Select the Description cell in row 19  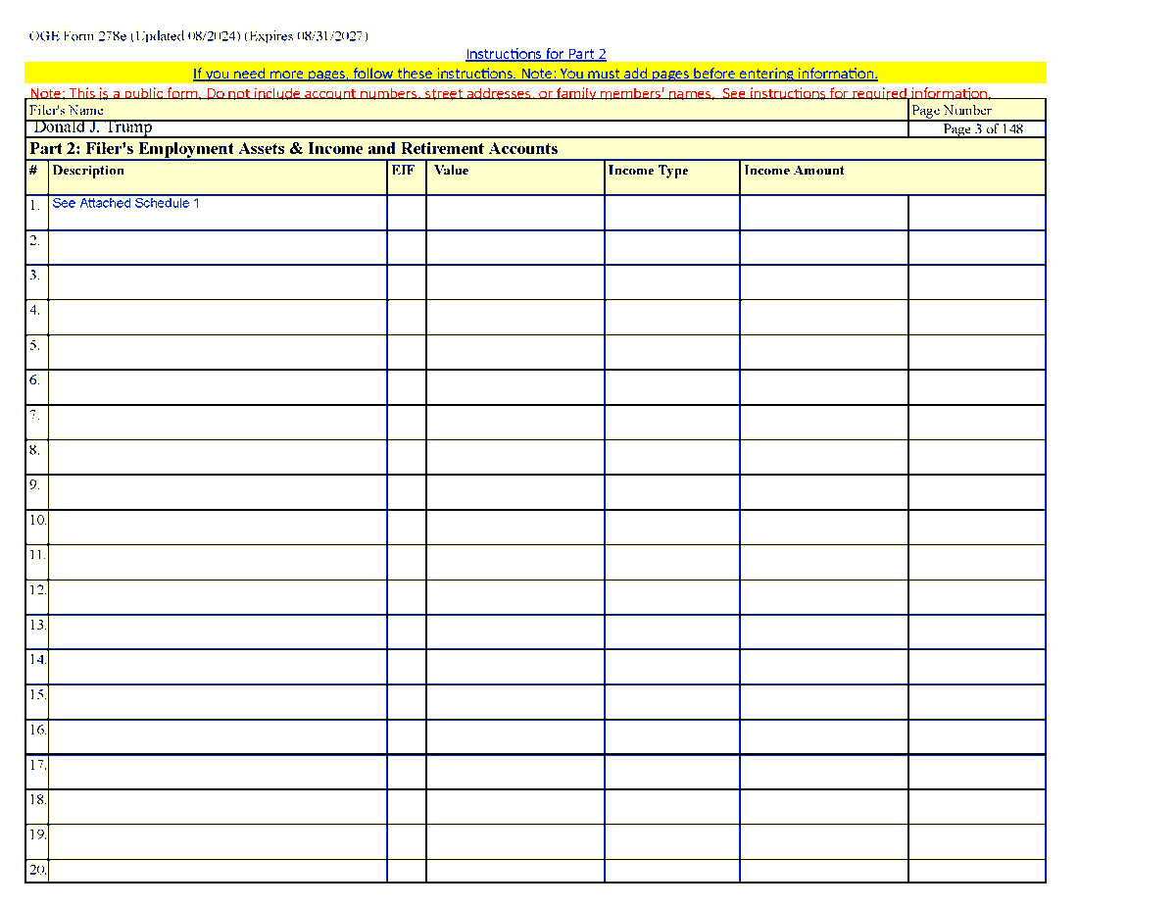click(x=218, y=841)
